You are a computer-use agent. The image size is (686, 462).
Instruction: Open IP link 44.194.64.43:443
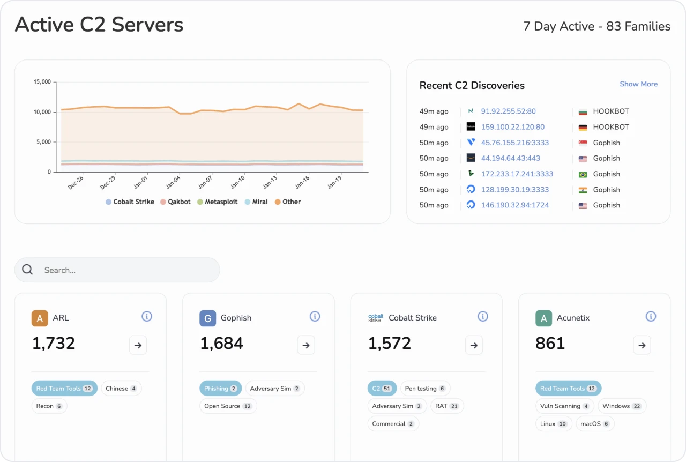point(510,158)
